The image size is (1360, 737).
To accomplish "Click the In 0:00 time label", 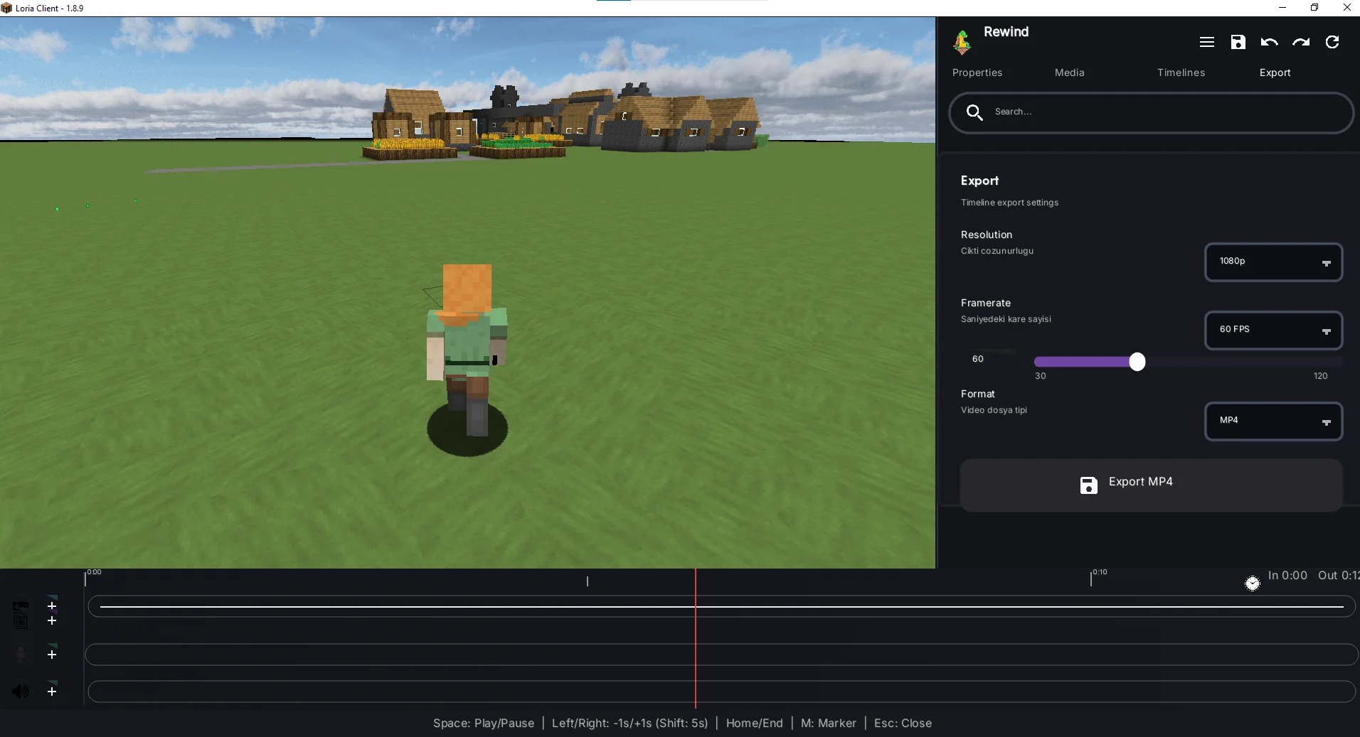I will pyautogui.click(x=1287, y=576).
